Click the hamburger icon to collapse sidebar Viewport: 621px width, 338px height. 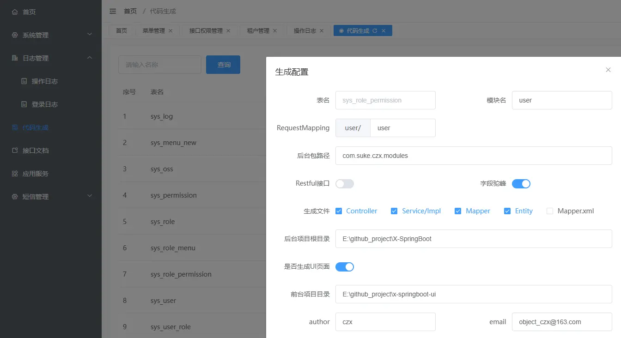112,11
